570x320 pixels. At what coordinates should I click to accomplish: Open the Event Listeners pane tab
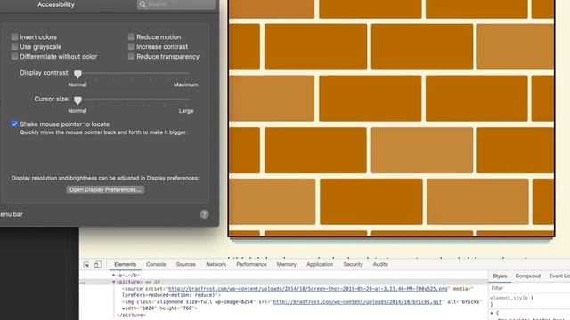pyautogui.click(x=559, y=276)
